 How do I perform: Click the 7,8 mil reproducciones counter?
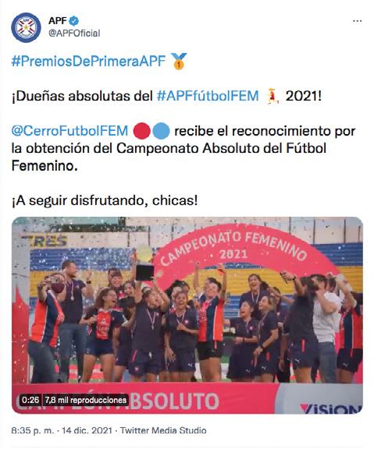[85, 400]
